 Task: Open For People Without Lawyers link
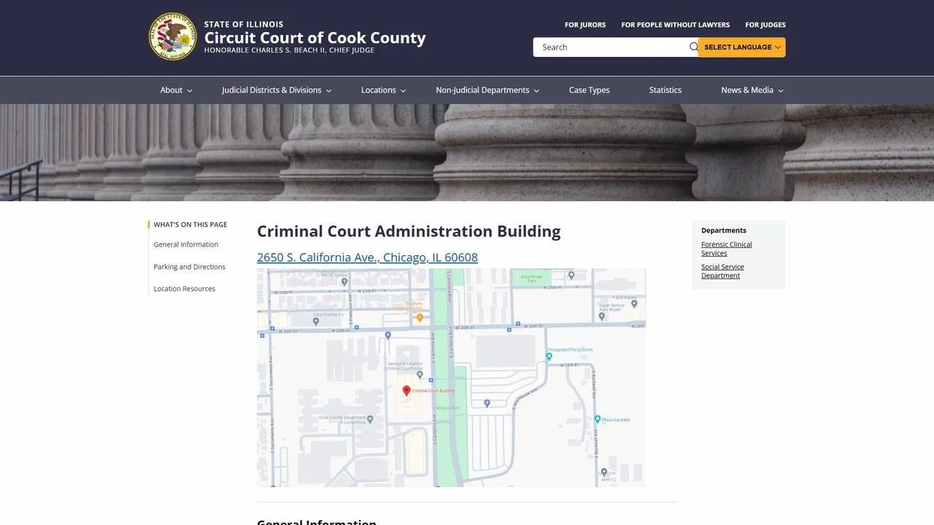coord(676,25)
